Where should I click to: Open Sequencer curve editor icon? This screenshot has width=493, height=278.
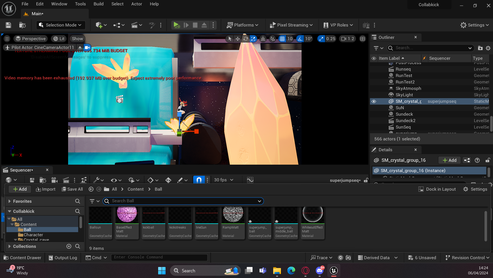point(250,180)
